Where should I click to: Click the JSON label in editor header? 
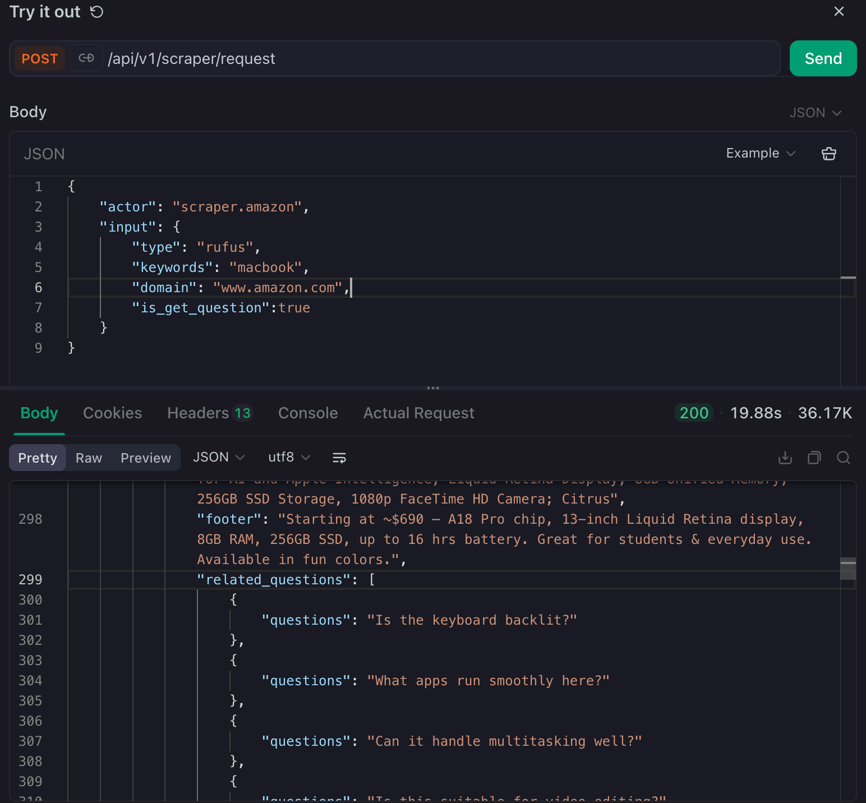pos(44,154)
